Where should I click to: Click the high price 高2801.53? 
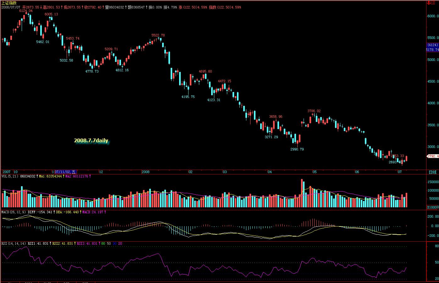(51, 7)
